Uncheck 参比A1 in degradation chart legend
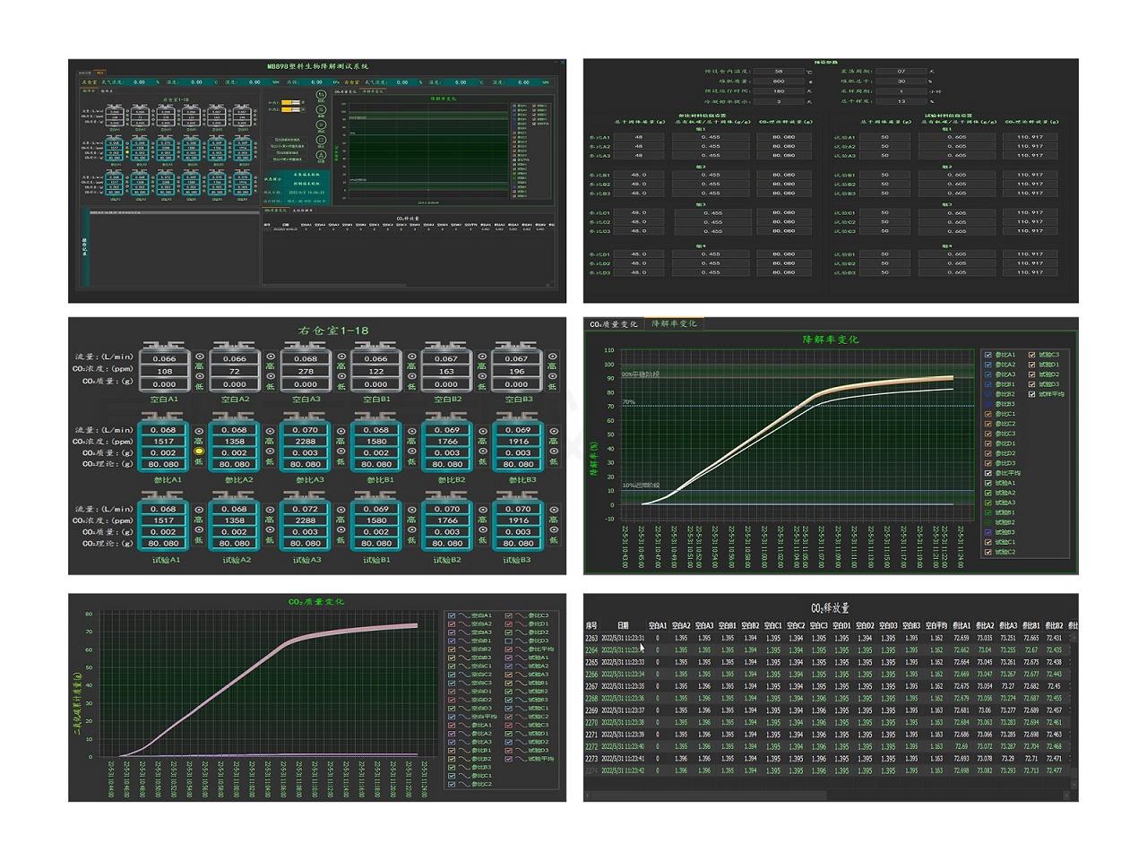1147x860 pixels. (987, 355)
